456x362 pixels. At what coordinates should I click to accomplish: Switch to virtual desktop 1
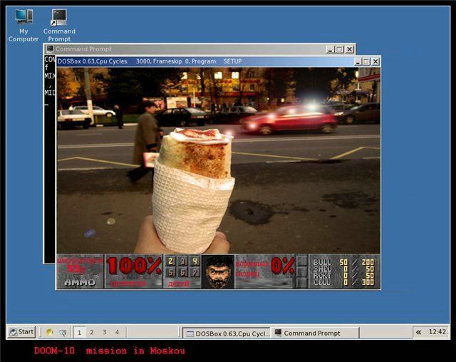tap(79, 332)
